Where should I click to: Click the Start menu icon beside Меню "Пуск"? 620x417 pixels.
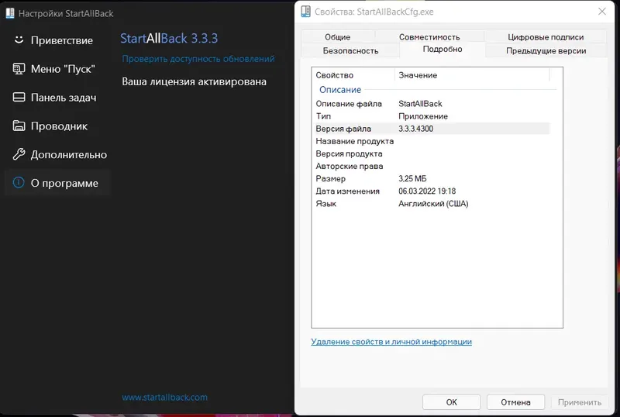19,69
